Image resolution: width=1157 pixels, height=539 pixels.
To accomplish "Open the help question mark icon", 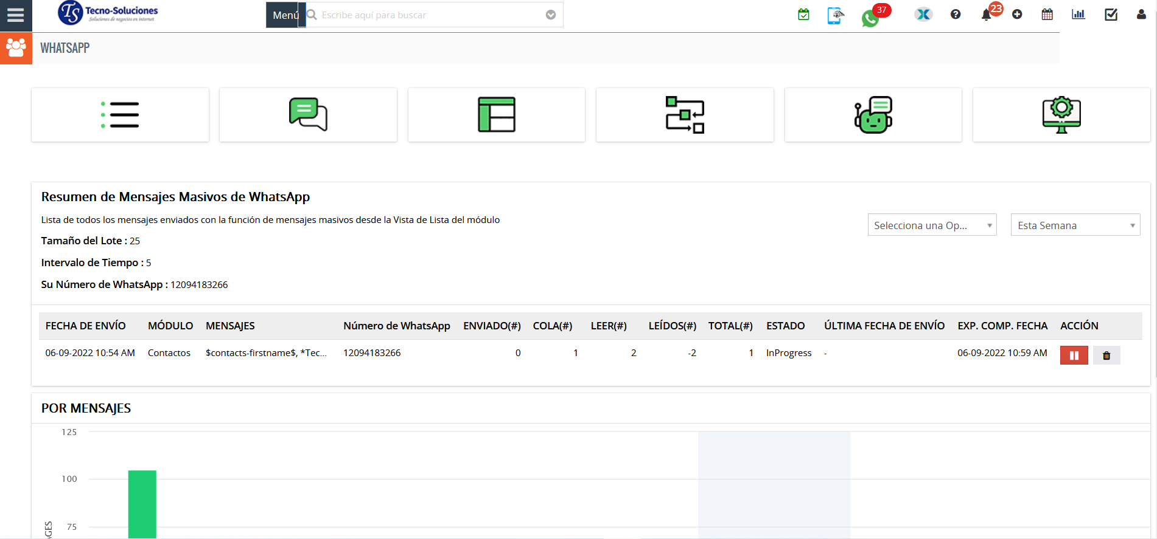I will 956,15.
